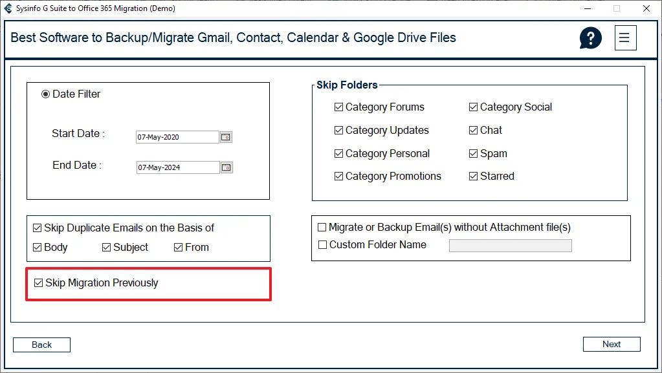This screenshot has width=662, height=373.
Task: Proceed with the Next button
Action: 612,345
